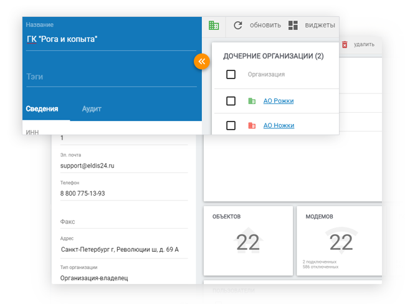Tick the checkbox for АО Рожки
405x304 pixels.
231,101
